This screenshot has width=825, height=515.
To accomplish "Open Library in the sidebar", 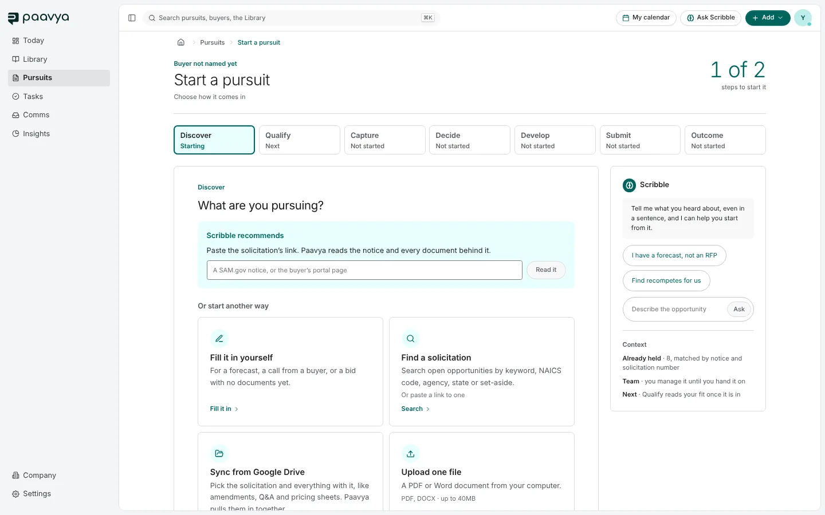I will point(59,60).
